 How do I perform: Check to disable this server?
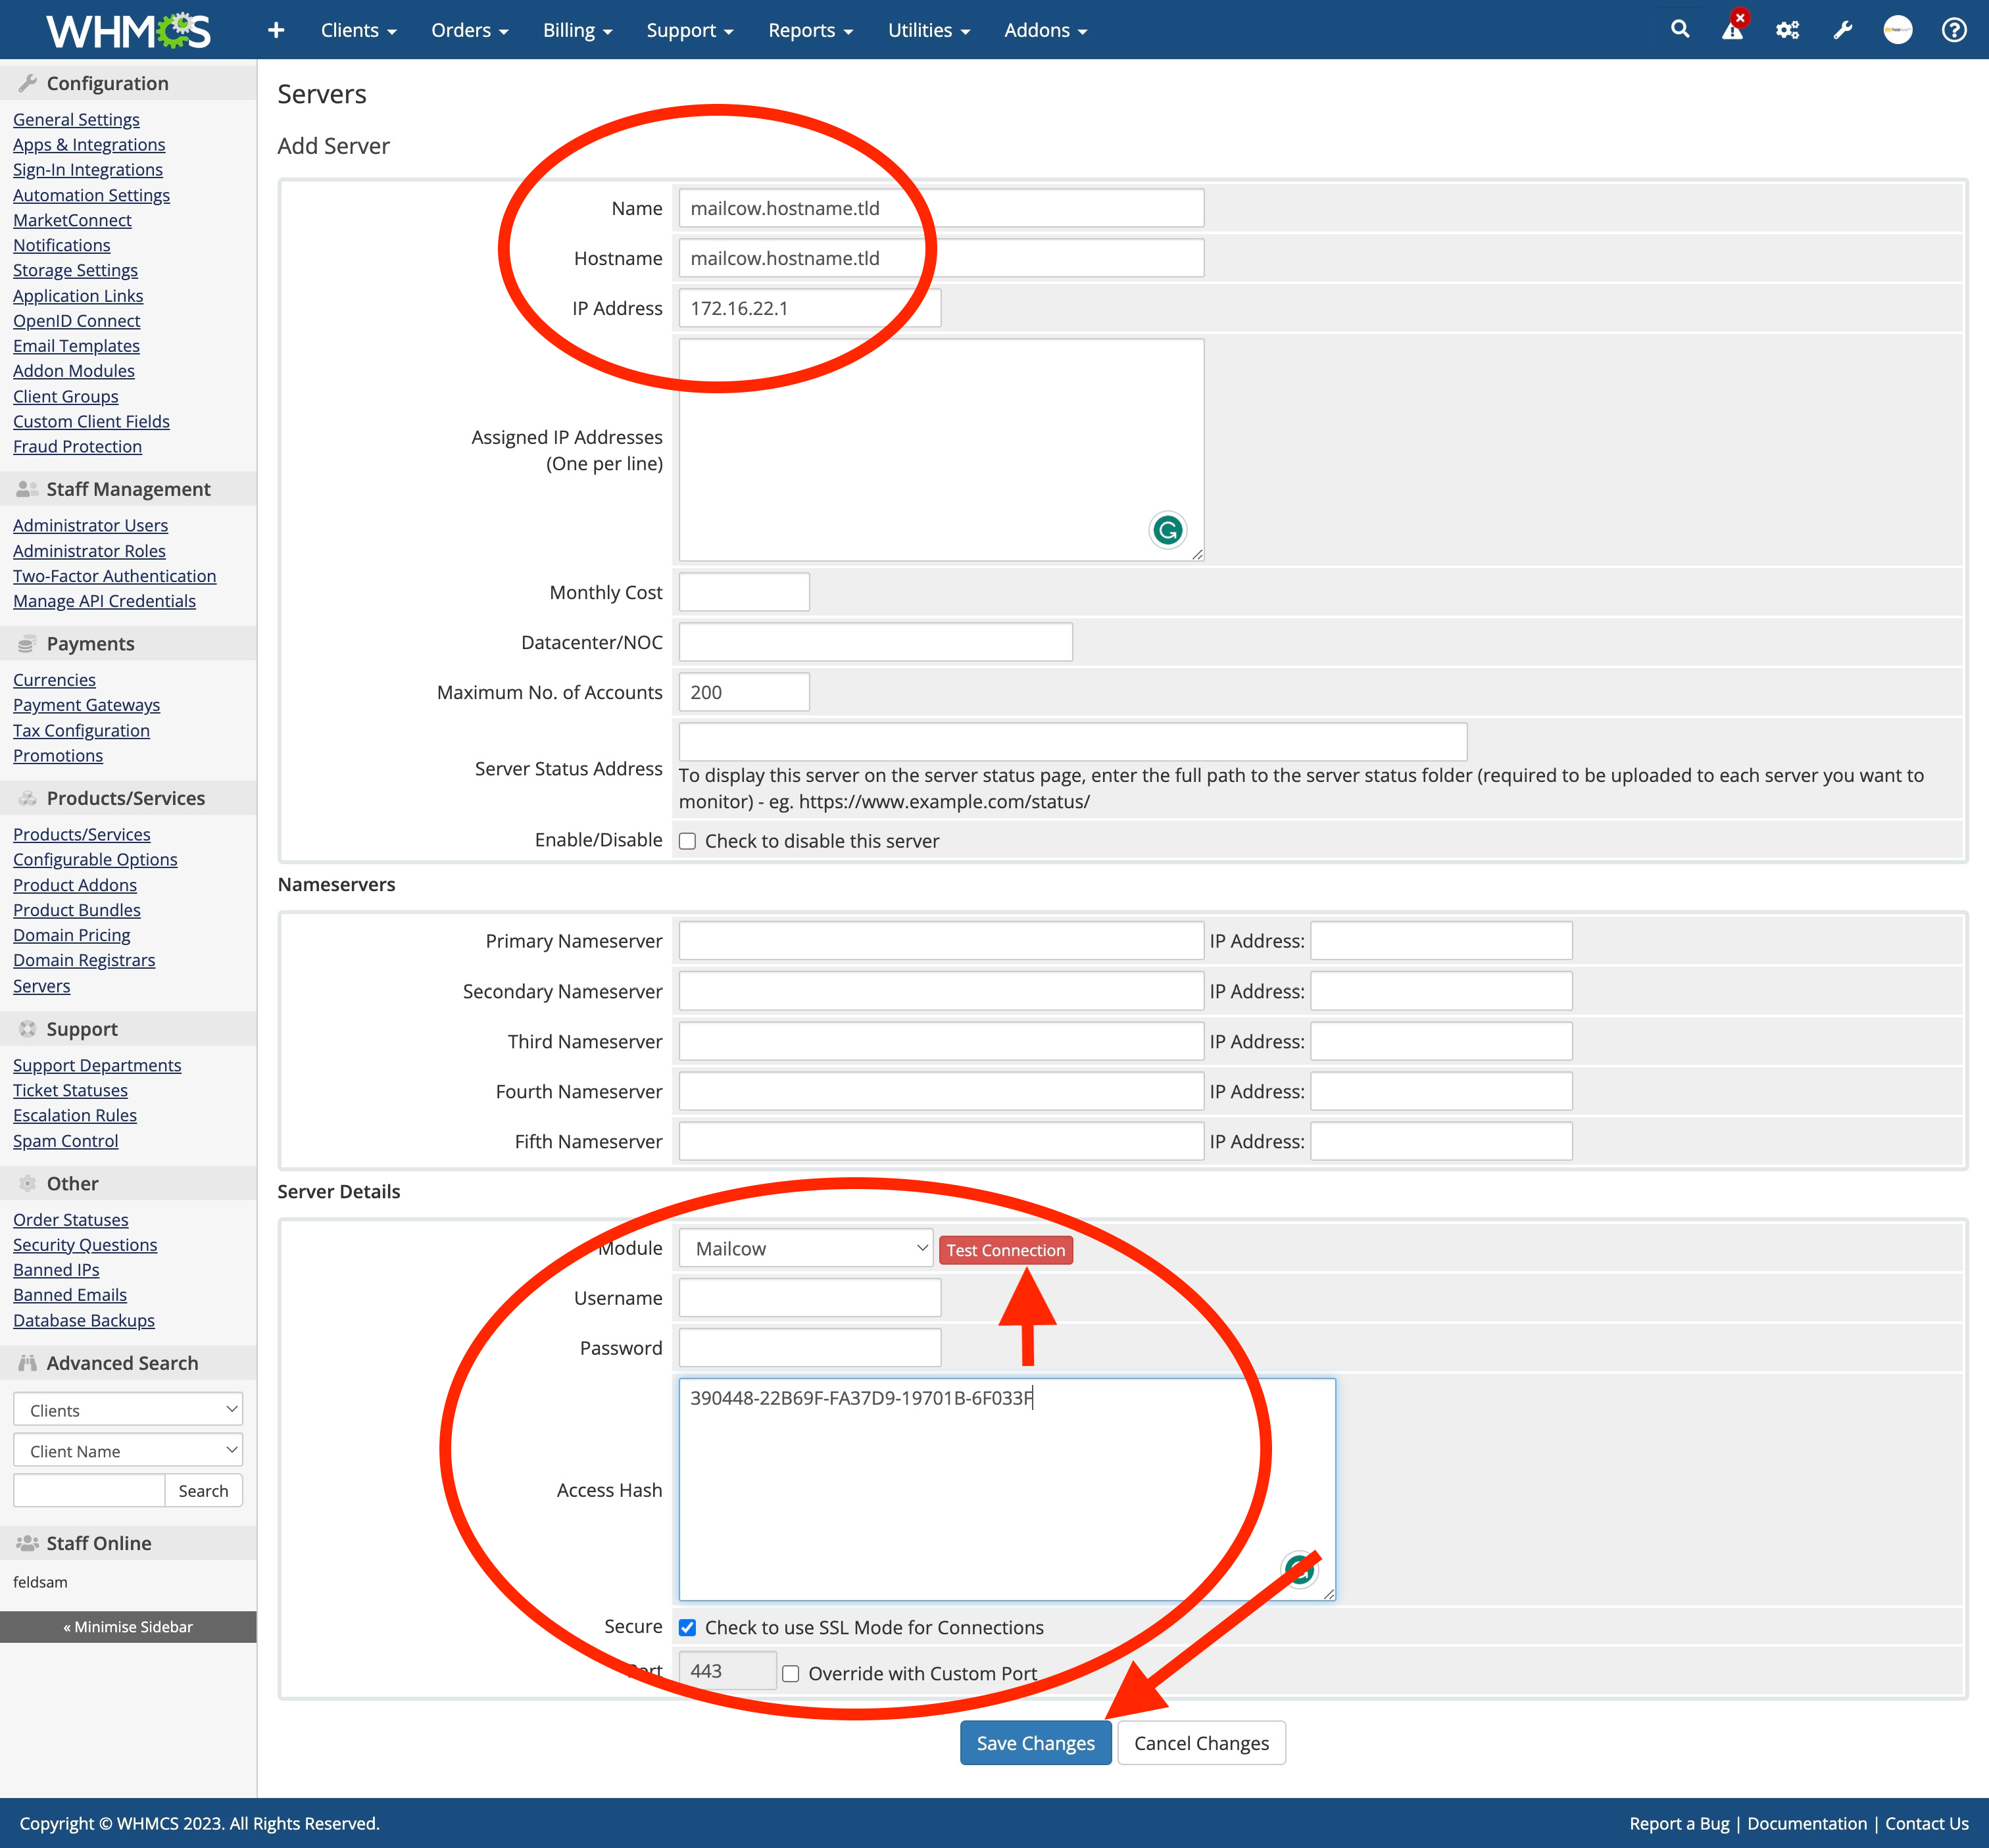point(687,841)
